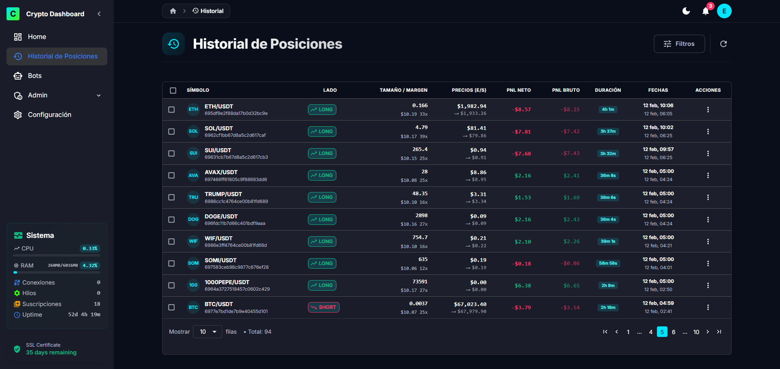Collapse the sidebar with chevron

pyautogui.click(x=99, y=14)
